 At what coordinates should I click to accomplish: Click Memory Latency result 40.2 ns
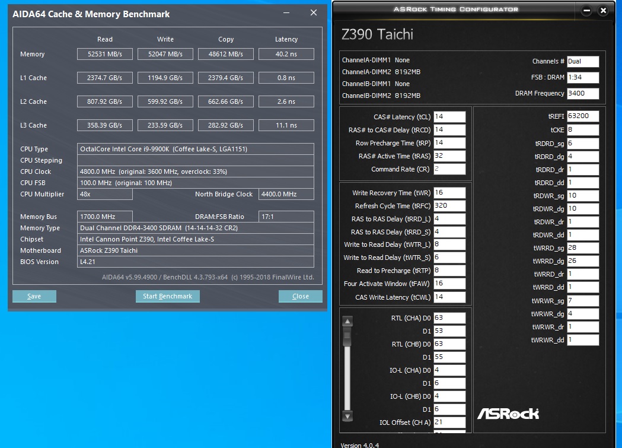click(286, 54)
